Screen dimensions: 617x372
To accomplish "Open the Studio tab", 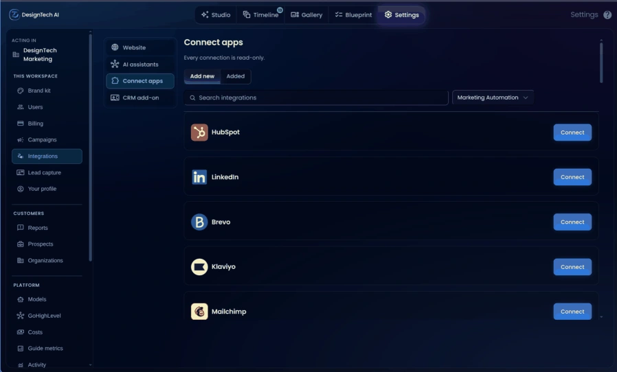I will click(216, 15).
